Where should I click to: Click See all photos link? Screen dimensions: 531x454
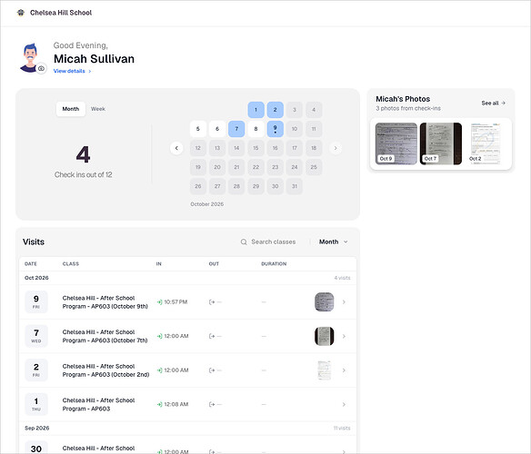[x=494, y=104]
